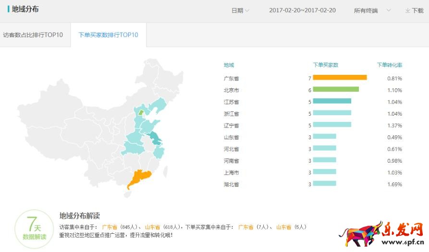Click the 7天 数据解读 circle badge
429x252 pixels.
(34, 229)
